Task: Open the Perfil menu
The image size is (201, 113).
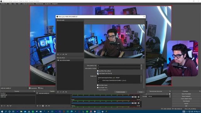Action: (x=19, y=4)
